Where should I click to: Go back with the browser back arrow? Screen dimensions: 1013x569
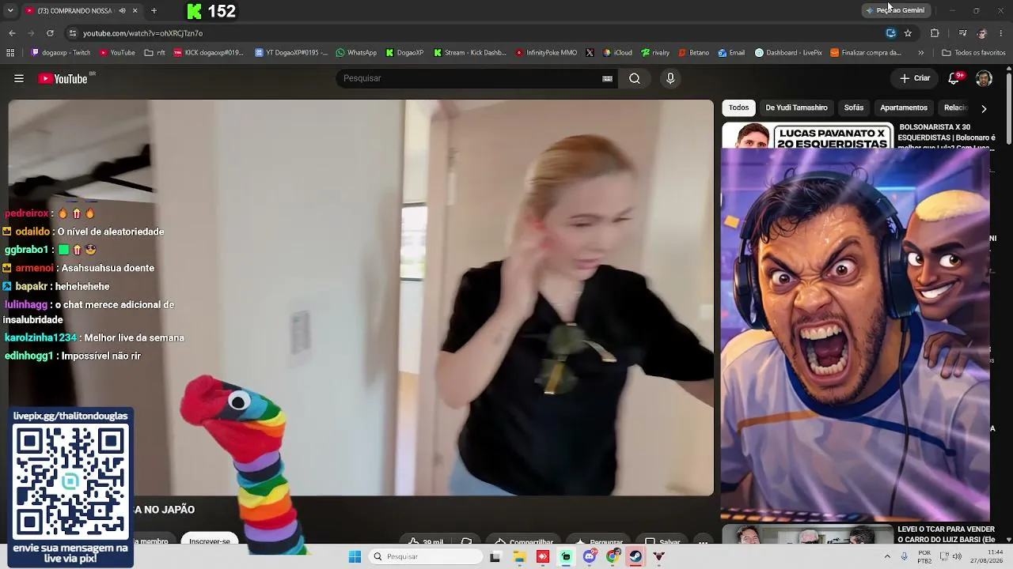pos(12,33)
